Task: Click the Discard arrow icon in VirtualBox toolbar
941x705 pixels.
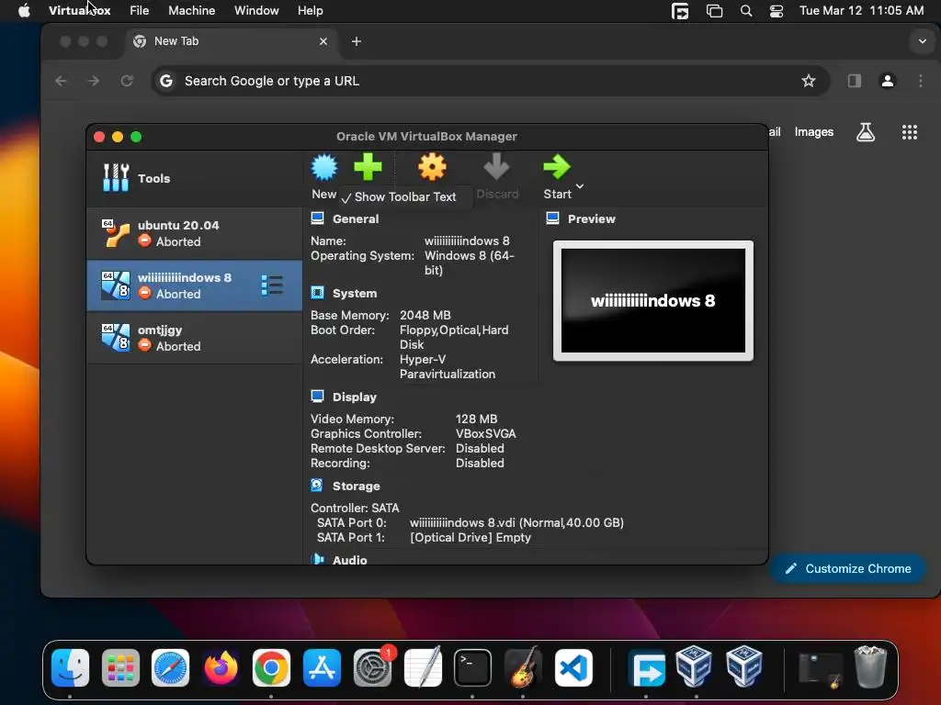Action: [496, 167]
